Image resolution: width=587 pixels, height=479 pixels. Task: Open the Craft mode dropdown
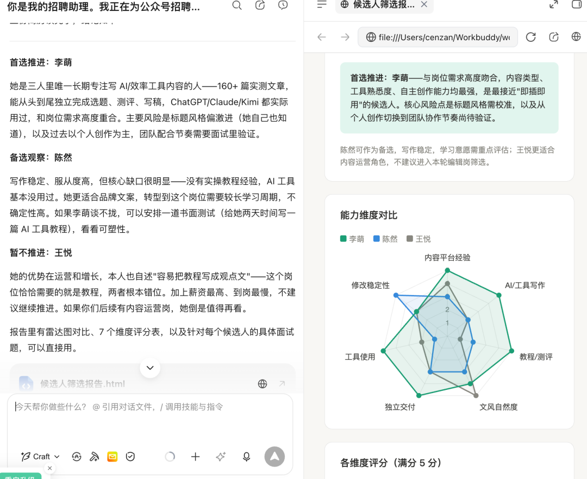pyautogui.click(x=40, y=457)
